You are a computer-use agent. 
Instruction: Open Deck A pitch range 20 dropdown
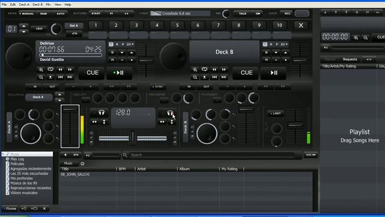coord(130,44)
